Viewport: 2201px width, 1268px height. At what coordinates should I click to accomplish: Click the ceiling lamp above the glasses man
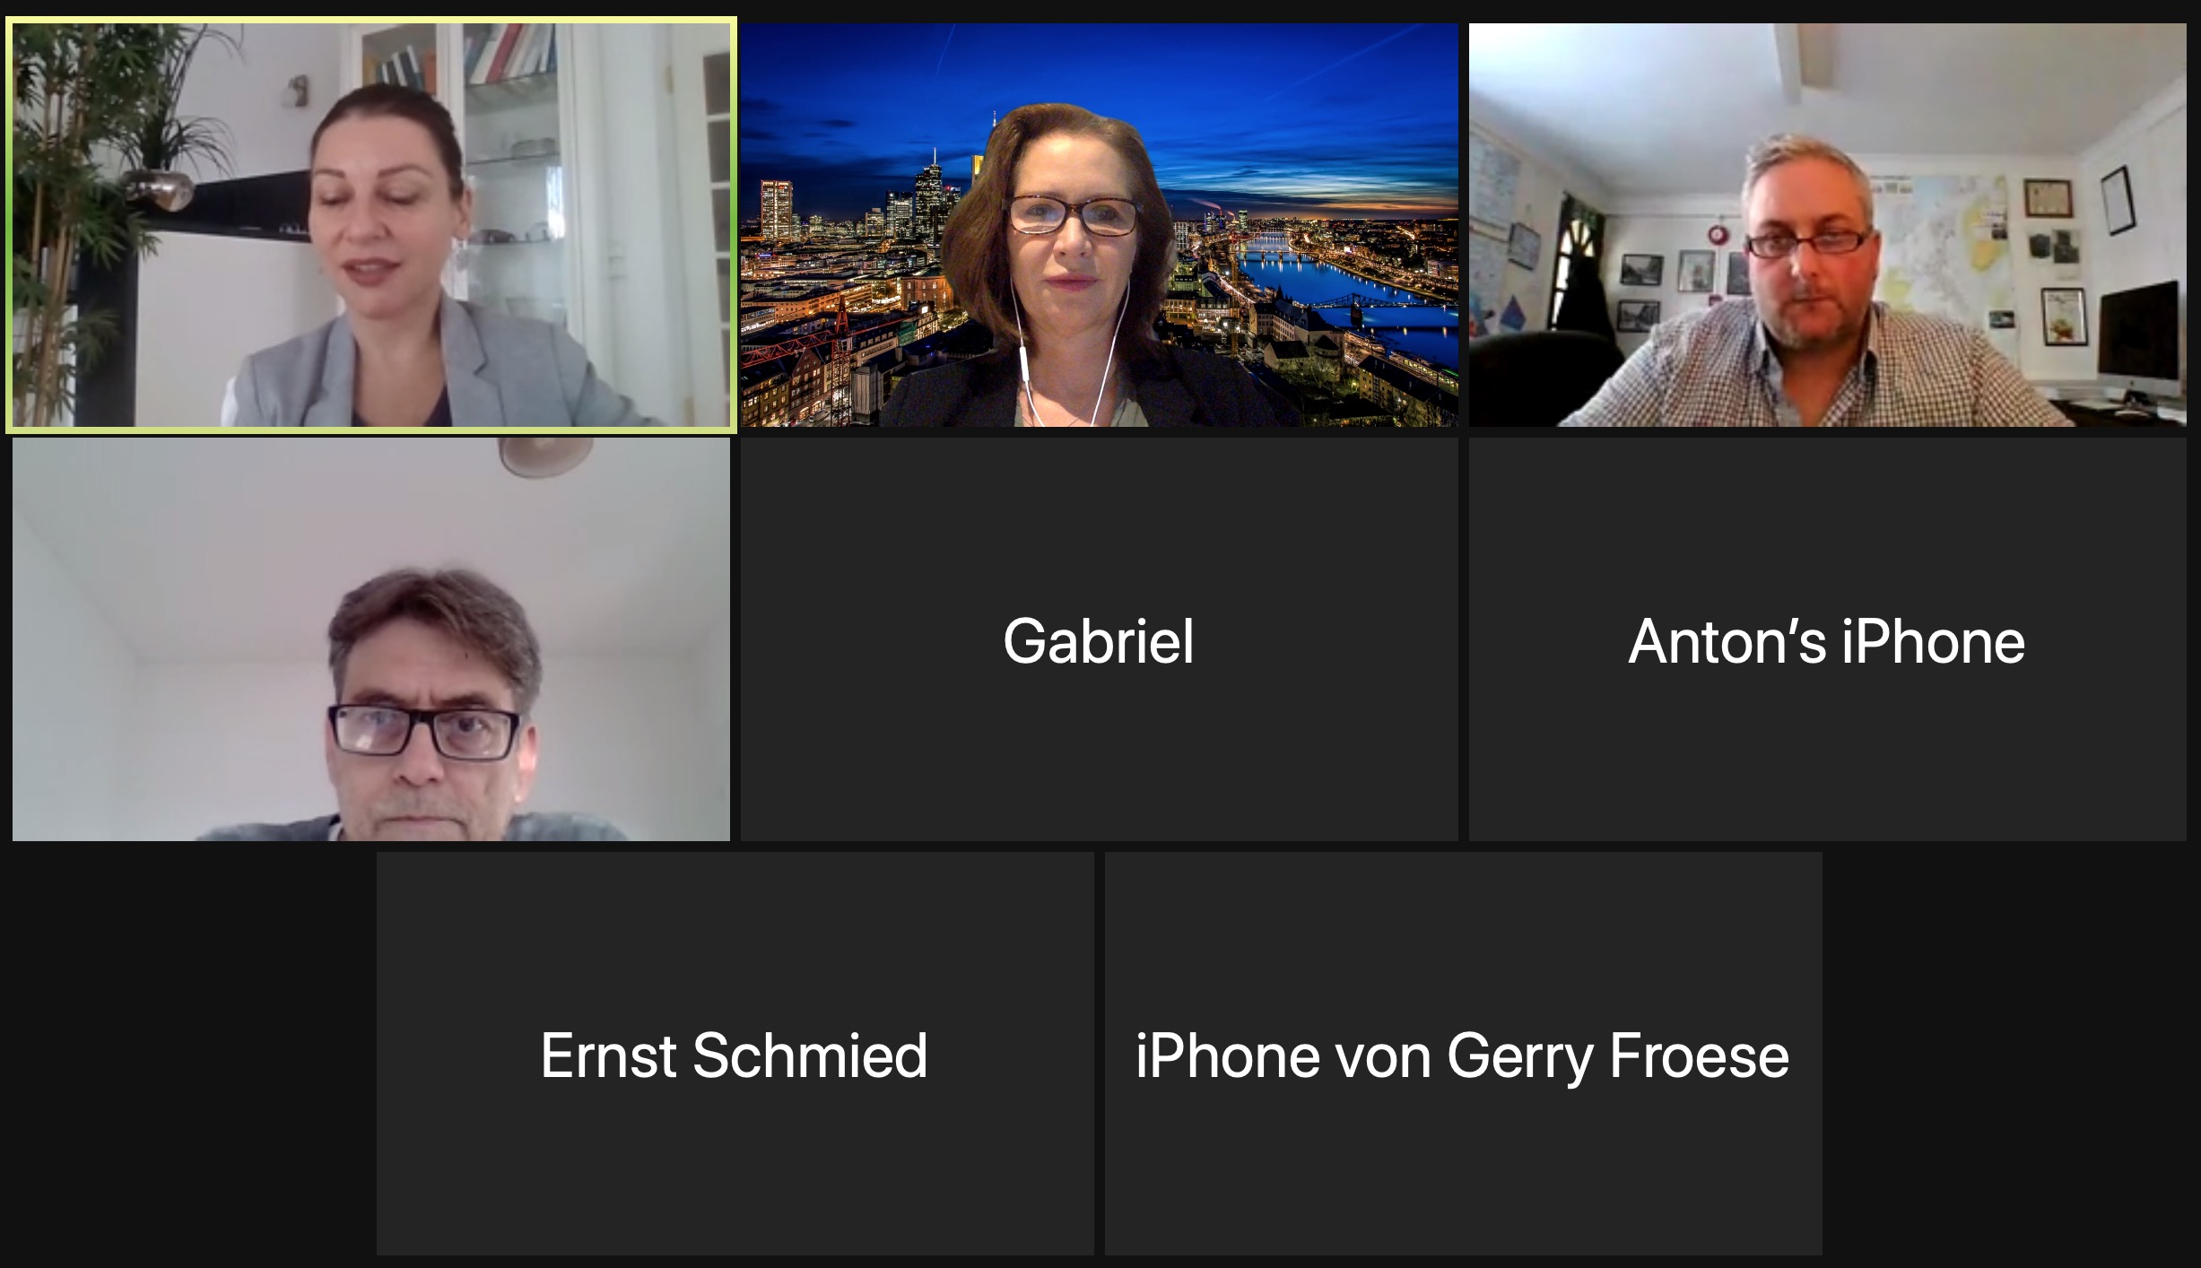(x=545, y=456)
